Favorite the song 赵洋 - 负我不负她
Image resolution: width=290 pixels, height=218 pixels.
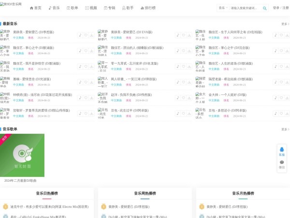coord(184,98)
